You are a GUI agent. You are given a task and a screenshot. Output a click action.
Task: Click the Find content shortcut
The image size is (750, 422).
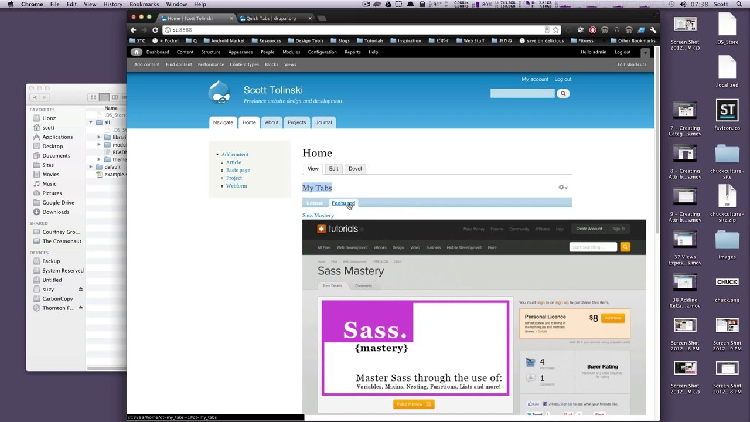[179, 64]
